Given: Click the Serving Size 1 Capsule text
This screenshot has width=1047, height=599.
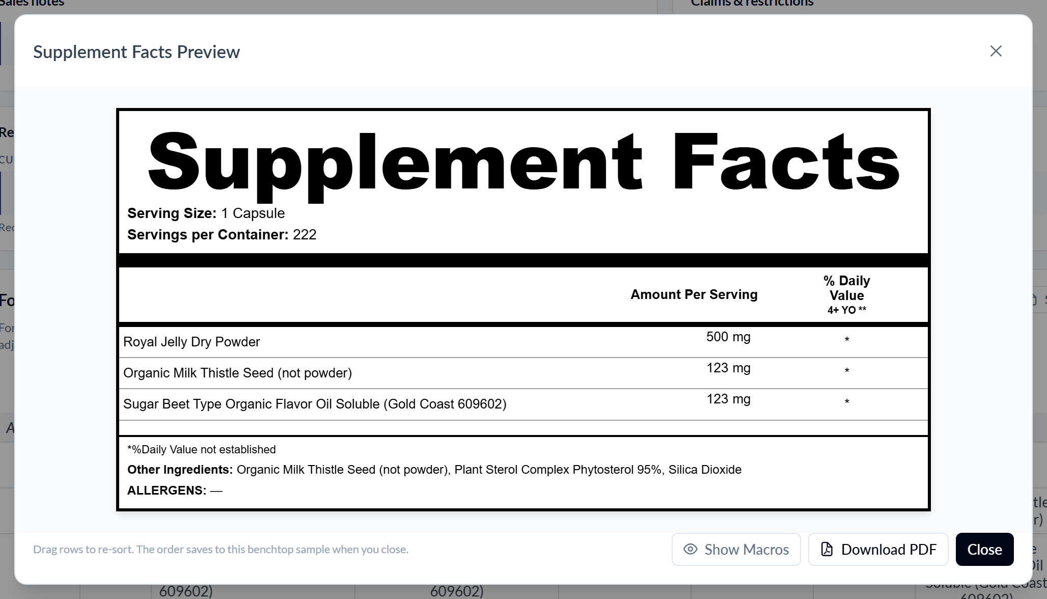Looking at the screenshot, I should (x=206, y=213).
